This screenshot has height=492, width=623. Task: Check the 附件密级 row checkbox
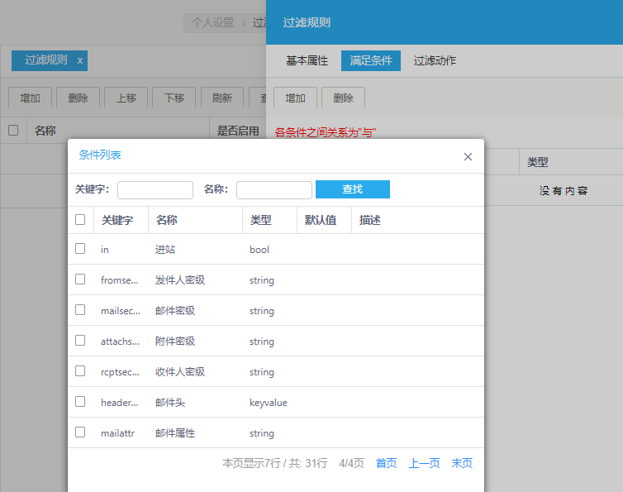pos(80,341)
